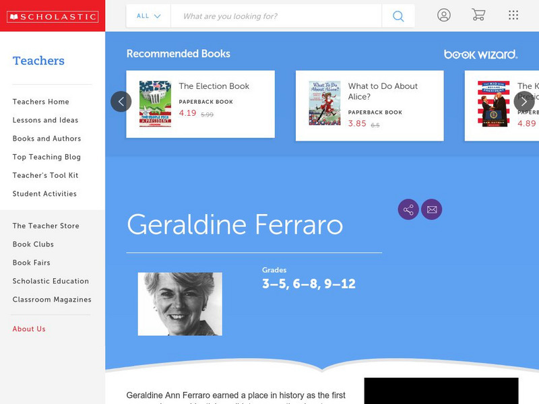539x404 pixels.
Task: View the shopping cart icon
Action: [x=478, y=15]
